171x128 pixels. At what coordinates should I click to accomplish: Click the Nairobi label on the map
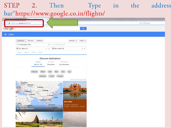point(30,106)
